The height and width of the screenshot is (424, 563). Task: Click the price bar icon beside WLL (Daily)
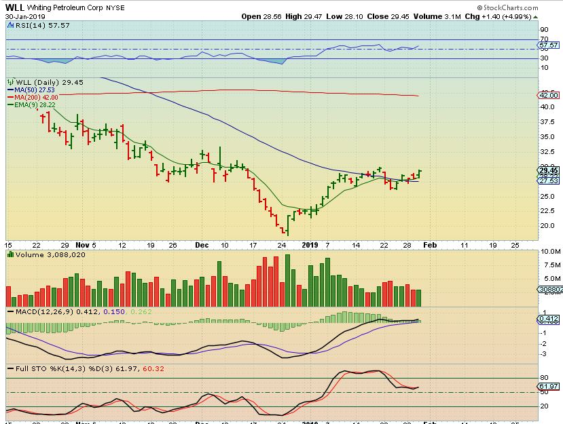(11, 82)
